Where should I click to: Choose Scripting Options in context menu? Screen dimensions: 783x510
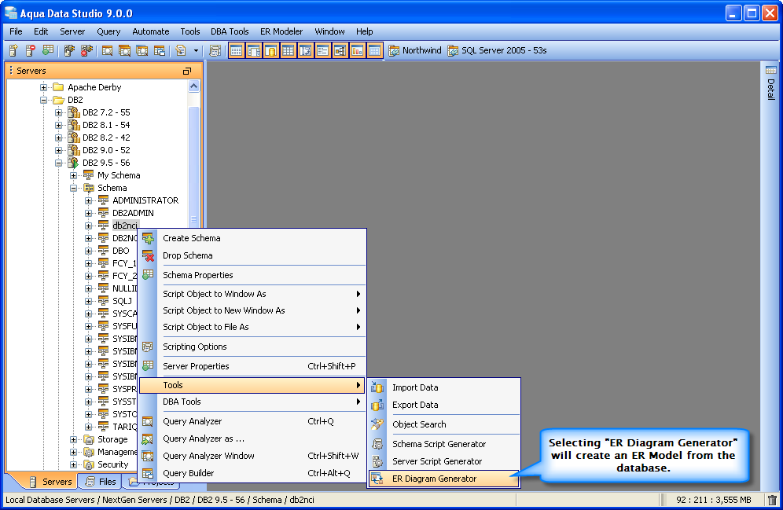(252, 347)
